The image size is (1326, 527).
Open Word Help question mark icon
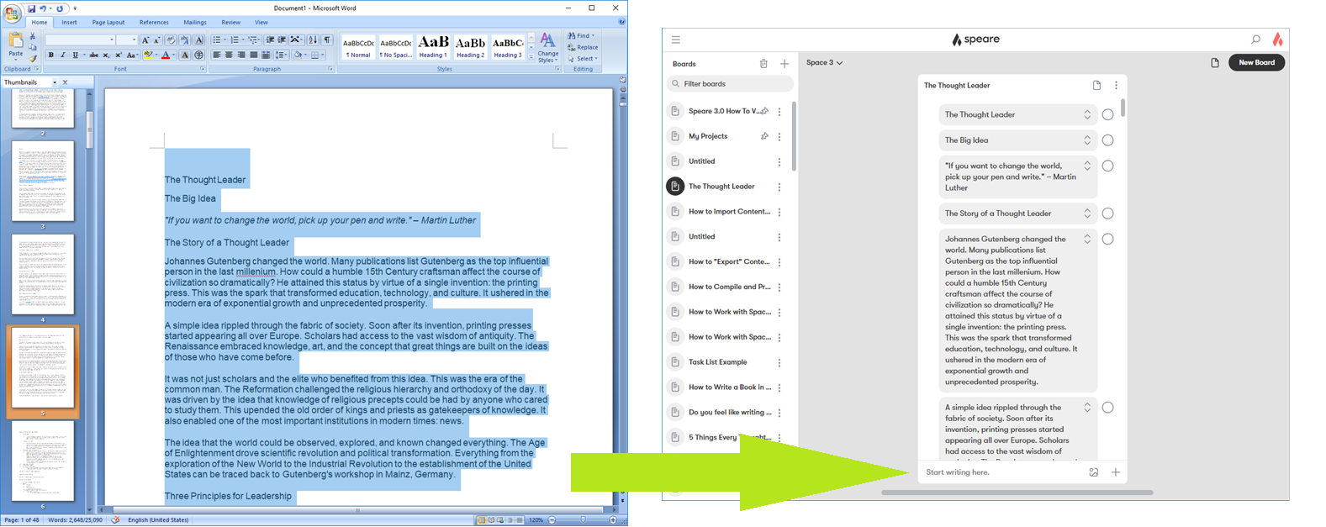(621, 22)
